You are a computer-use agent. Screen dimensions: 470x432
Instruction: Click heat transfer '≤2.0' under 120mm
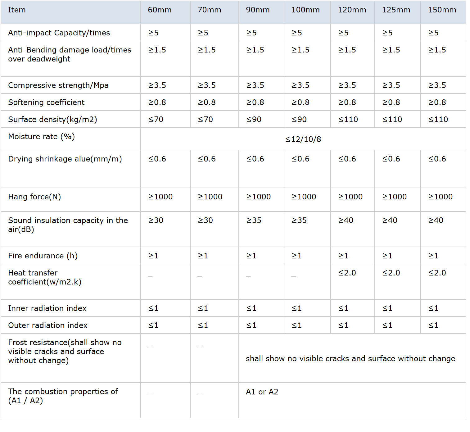347,273
